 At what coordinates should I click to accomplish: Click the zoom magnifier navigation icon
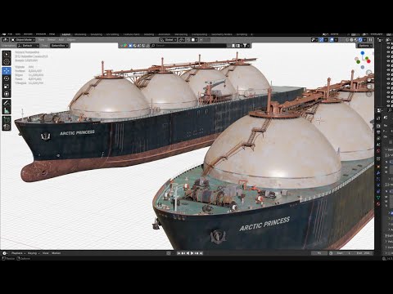coord(369,73)
